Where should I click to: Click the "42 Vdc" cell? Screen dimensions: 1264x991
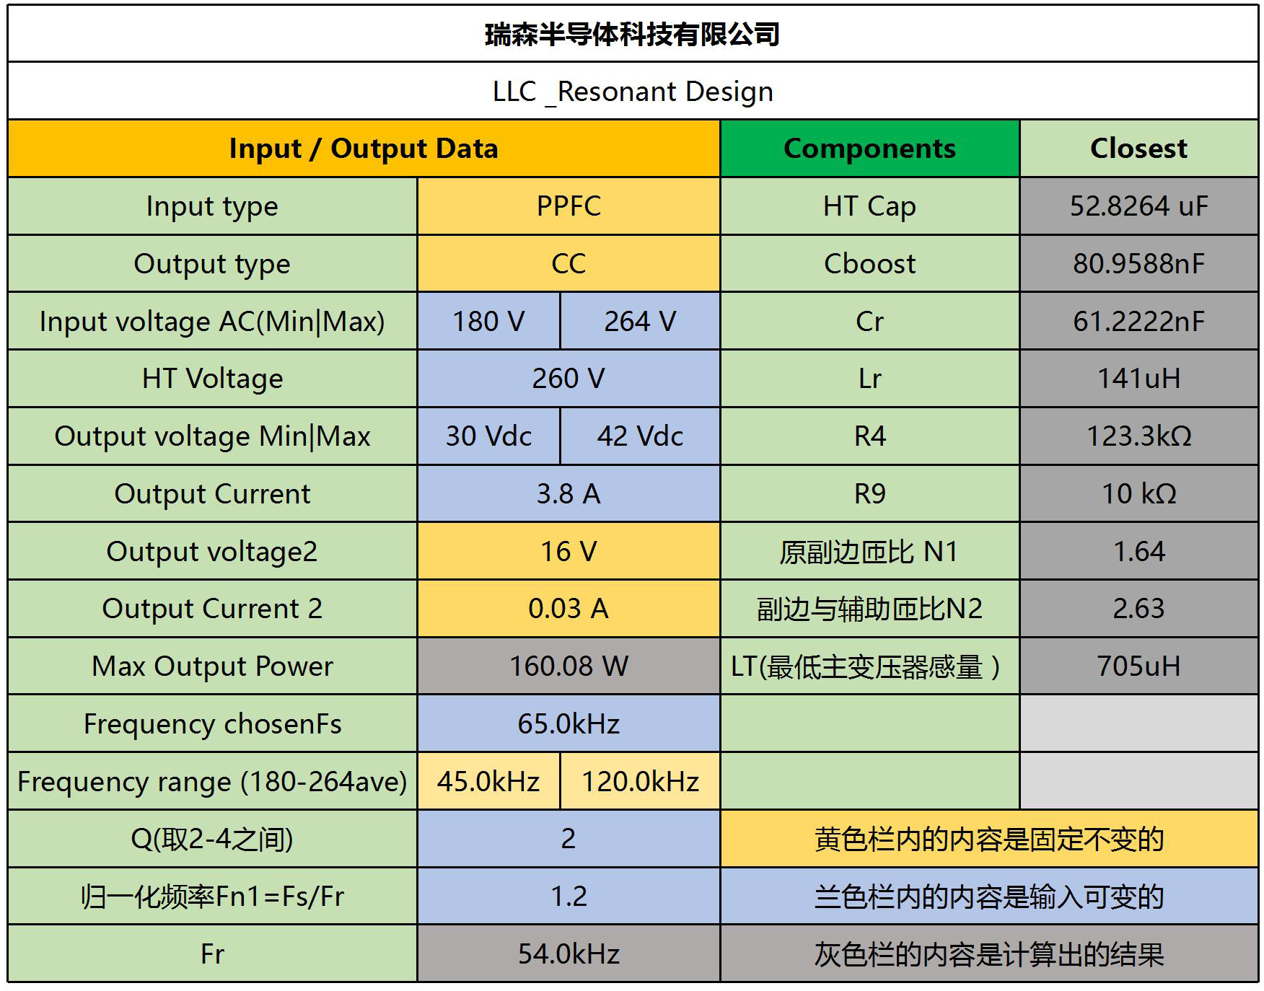click(640, 436)
